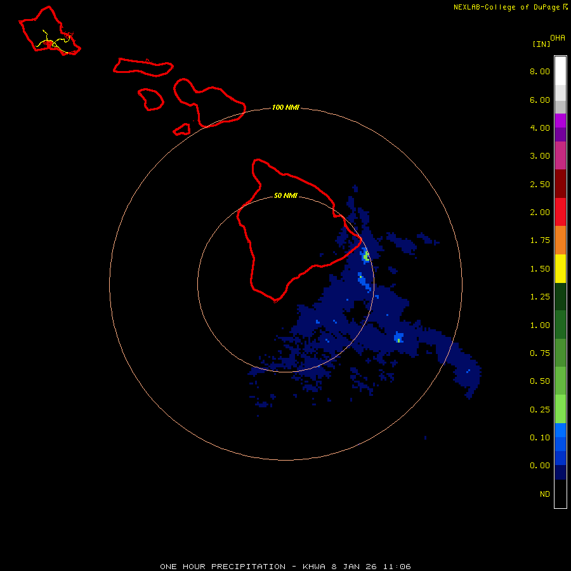
Task: Select the yellow swatch beside 1.50
Action: coord(560,268)
